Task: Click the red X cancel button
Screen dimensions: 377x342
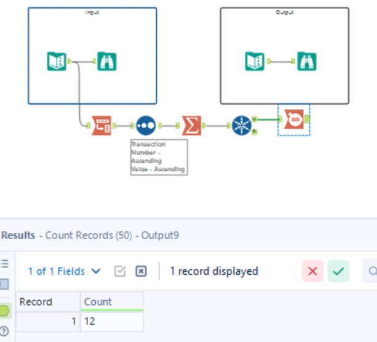Action: (312, 271)
